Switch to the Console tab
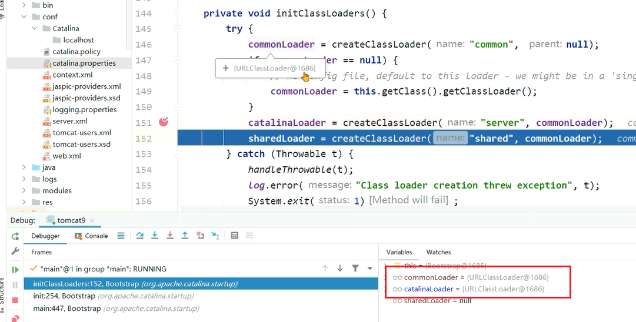Image resolution: width=636 pixels, height=322 pixels. [92, 236]
